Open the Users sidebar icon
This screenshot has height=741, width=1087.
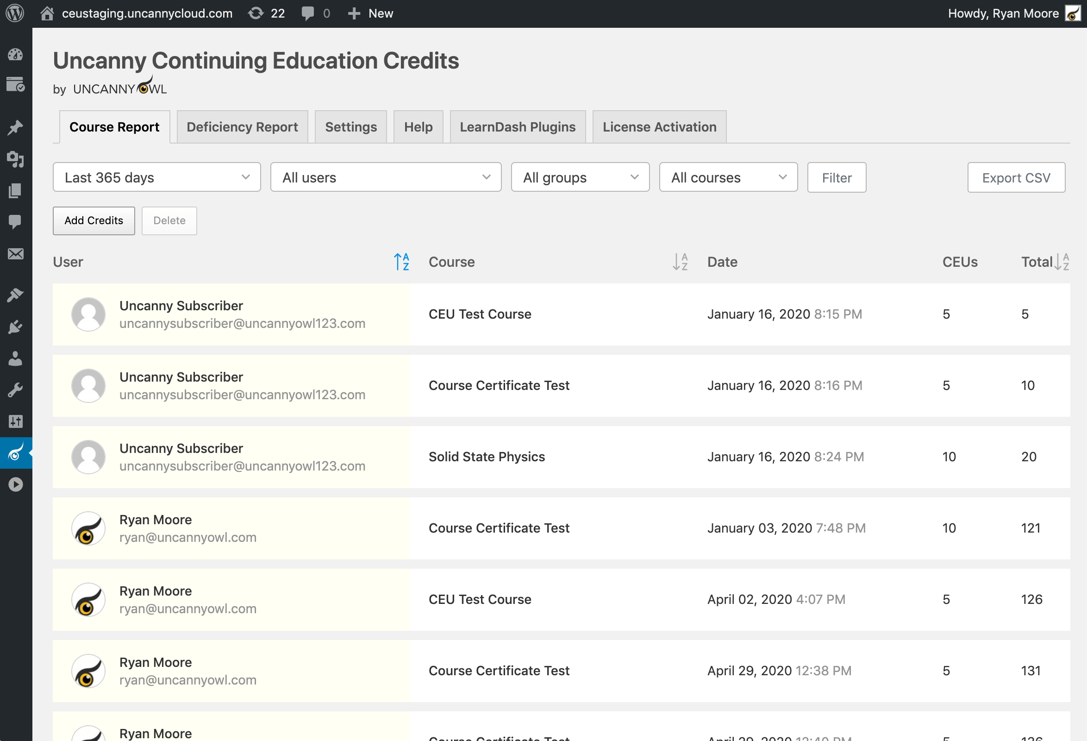point(15,358)
